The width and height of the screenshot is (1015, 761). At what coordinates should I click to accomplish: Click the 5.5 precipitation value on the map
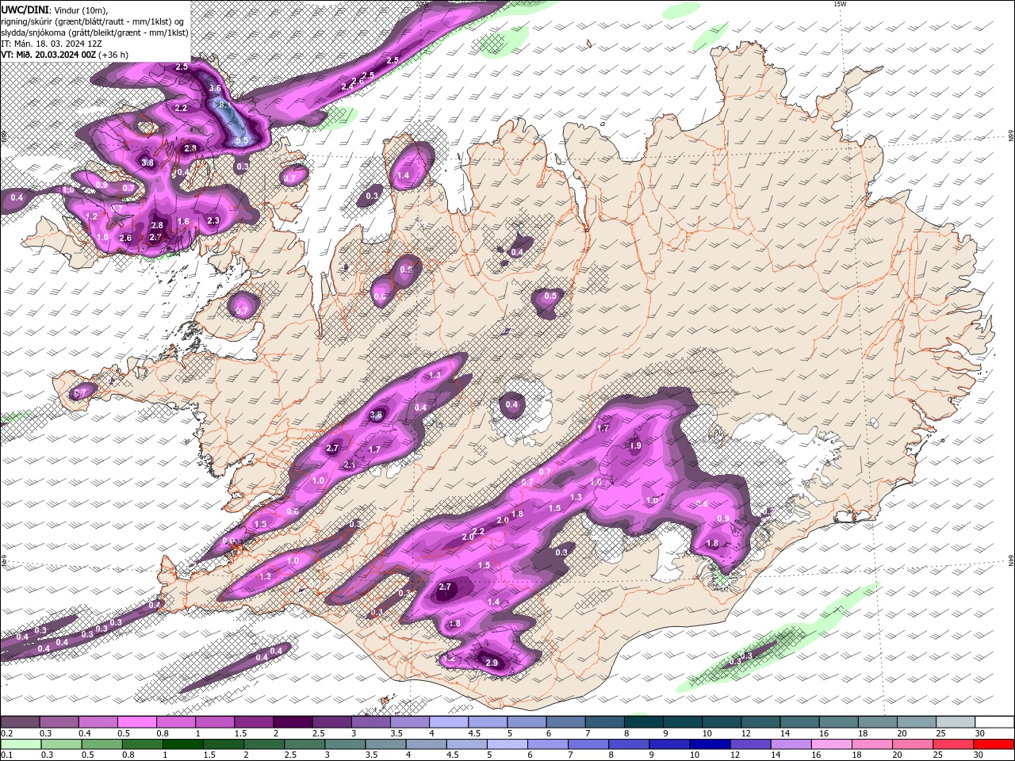(x=242, y=140)
